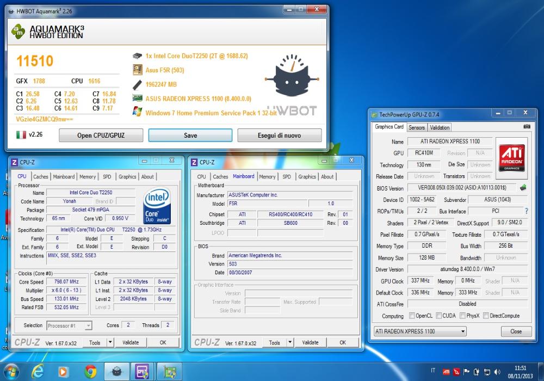Click OK in left CPU-Z window
This screenshot has width=544, height=381.
[163, 342]
